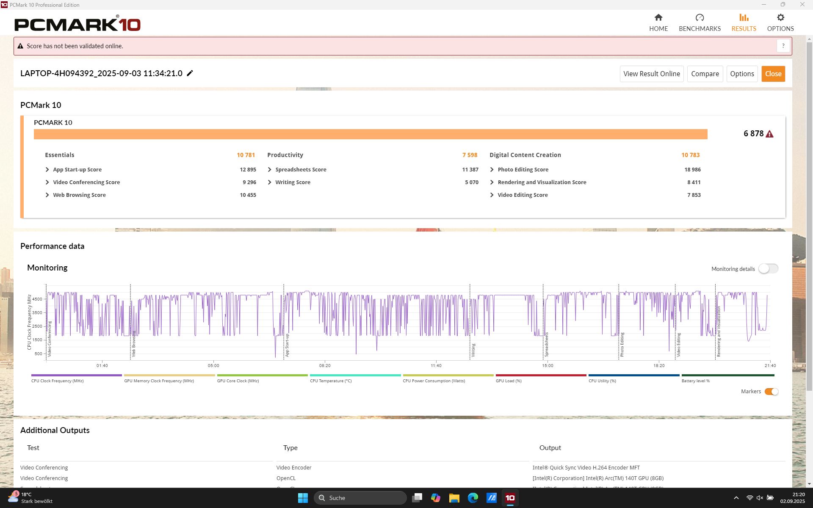
Task: Click the red warning triangle beside score
Action: coord(769,134)
